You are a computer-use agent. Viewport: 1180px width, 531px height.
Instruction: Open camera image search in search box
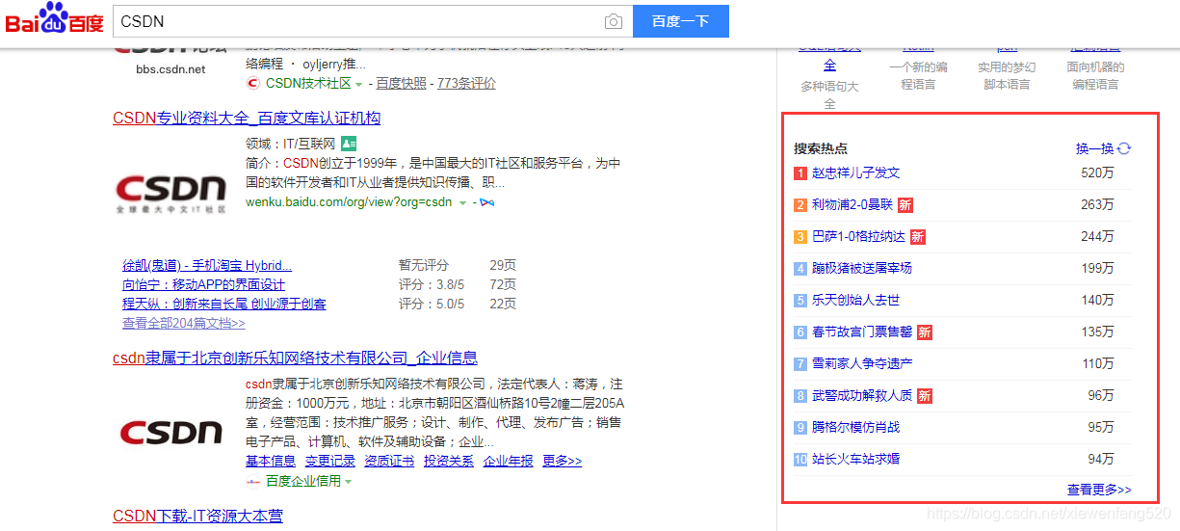click(613, 21)
